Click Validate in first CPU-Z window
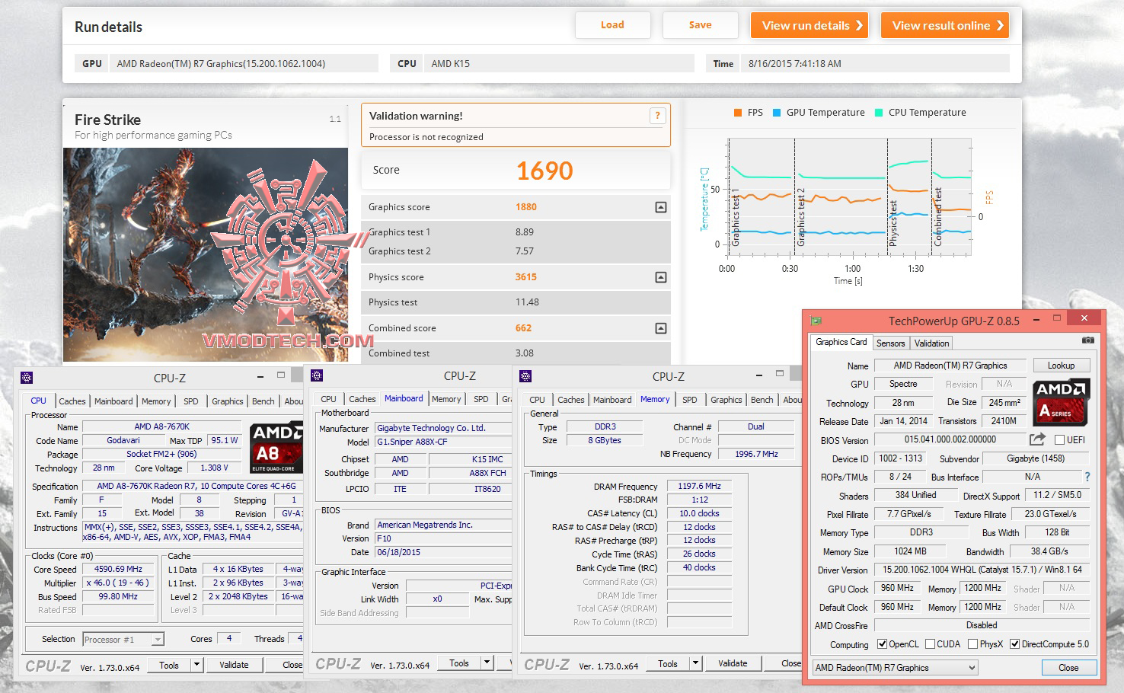The image size is (1124, 693). 234,665
